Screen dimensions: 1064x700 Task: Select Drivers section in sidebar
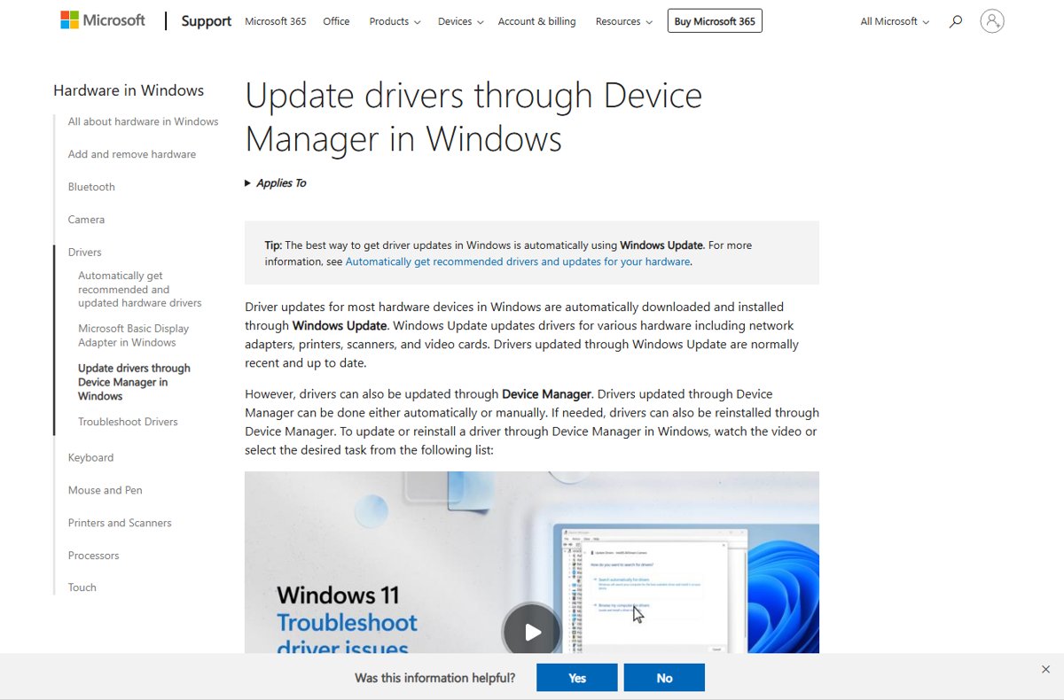85,253
